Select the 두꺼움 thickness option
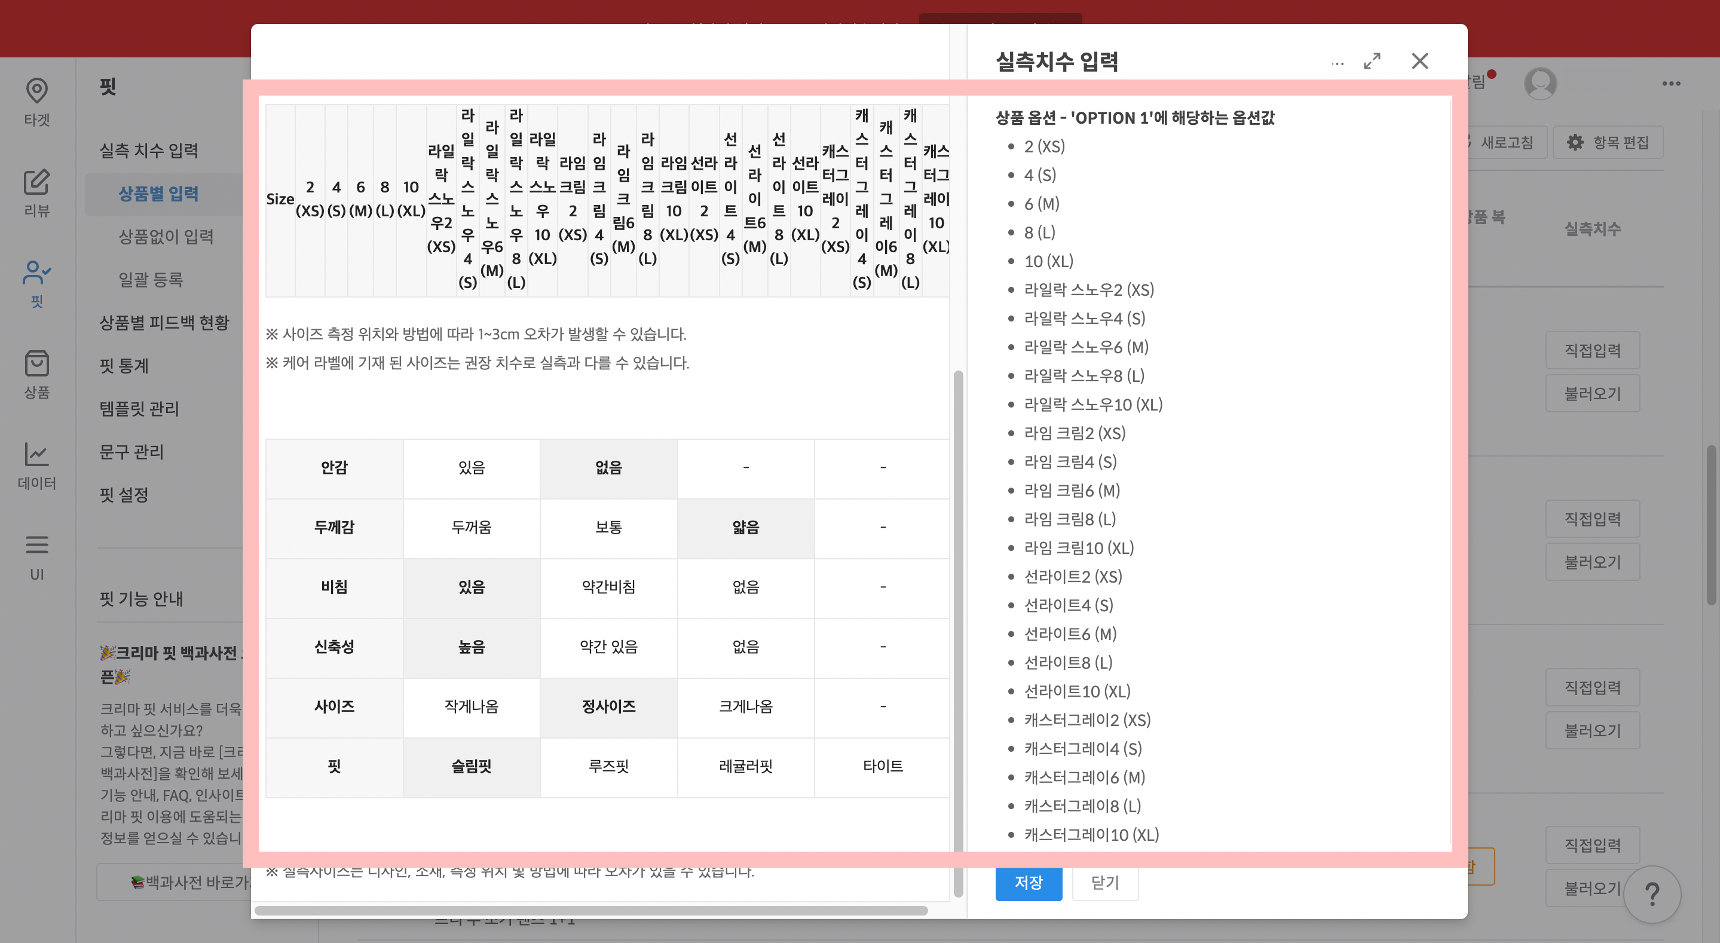Image resolution: width=1720 pixels, height=943 pixels. click(472, 528)
